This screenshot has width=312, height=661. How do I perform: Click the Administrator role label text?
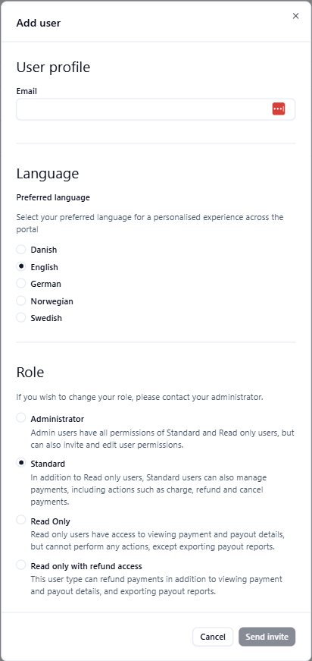pos(58,419)
